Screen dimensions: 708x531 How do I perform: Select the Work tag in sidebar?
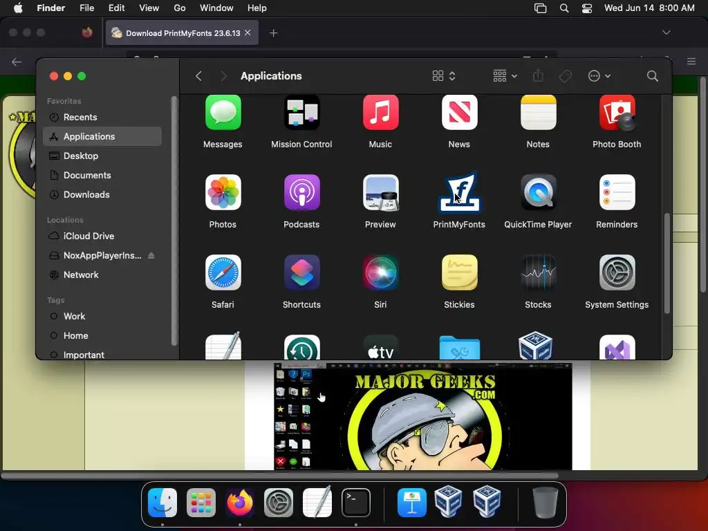(102, 317)
